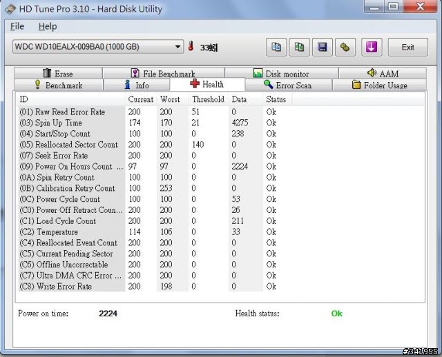Click the Status column header
Image resolution: width=442 pixels, height=357 pixels.
point(278,99)
